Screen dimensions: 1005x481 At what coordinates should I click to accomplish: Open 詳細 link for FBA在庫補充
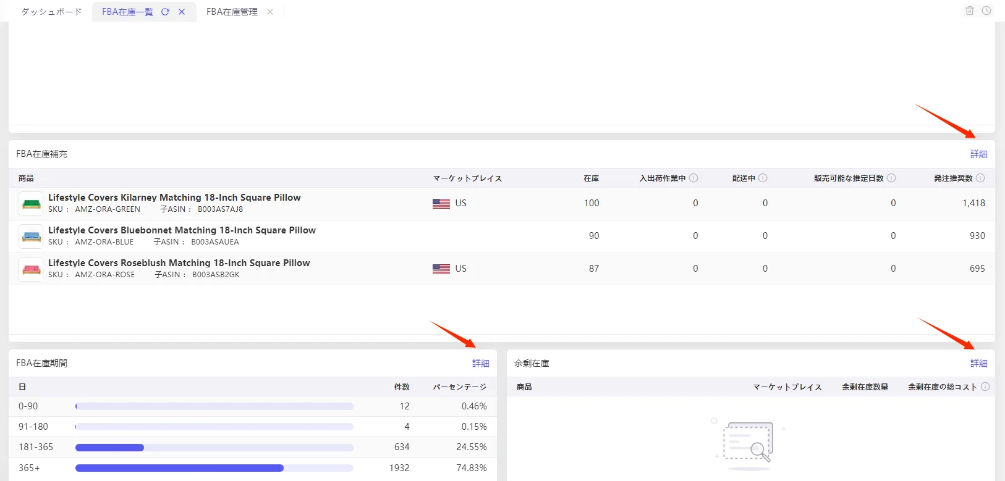point(978,154)
